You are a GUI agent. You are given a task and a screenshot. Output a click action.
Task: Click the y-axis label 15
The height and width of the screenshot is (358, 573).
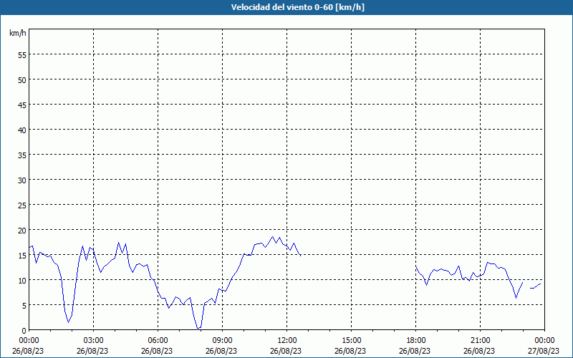click(22, 256)
